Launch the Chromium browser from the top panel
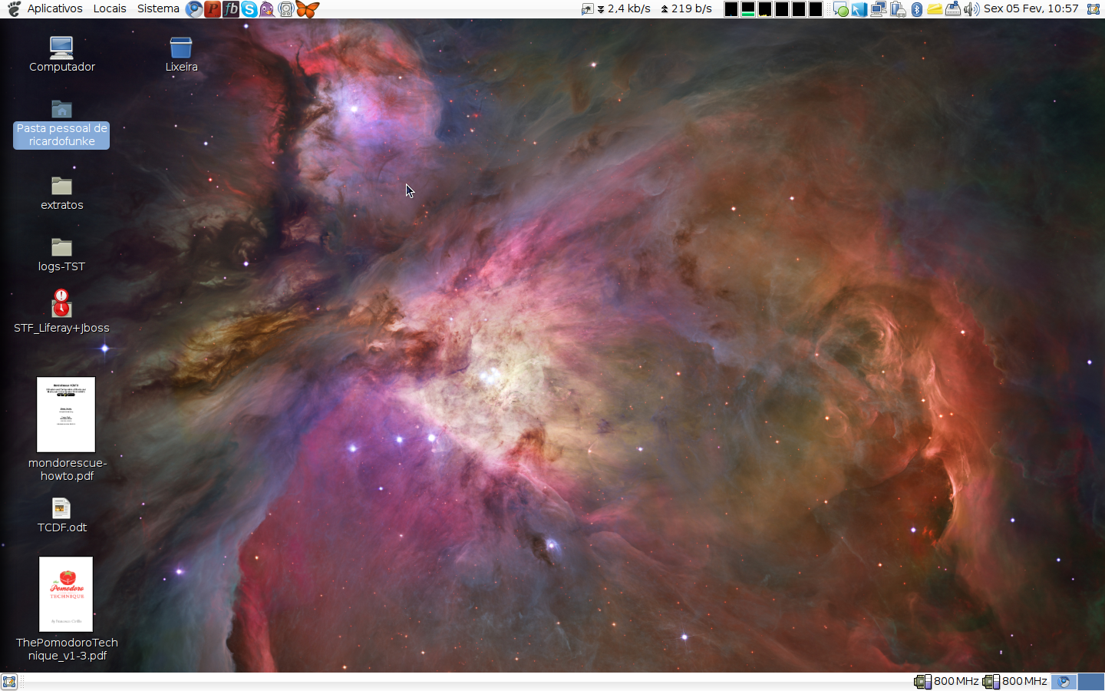The image size is (1105, 691). click(194, 9)
